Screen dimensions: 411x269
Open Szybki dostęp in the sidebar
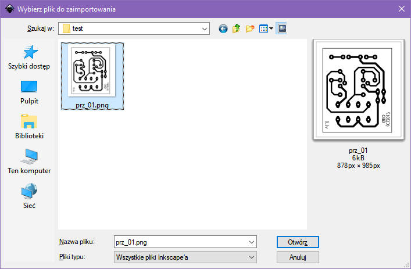pos(29,58)
